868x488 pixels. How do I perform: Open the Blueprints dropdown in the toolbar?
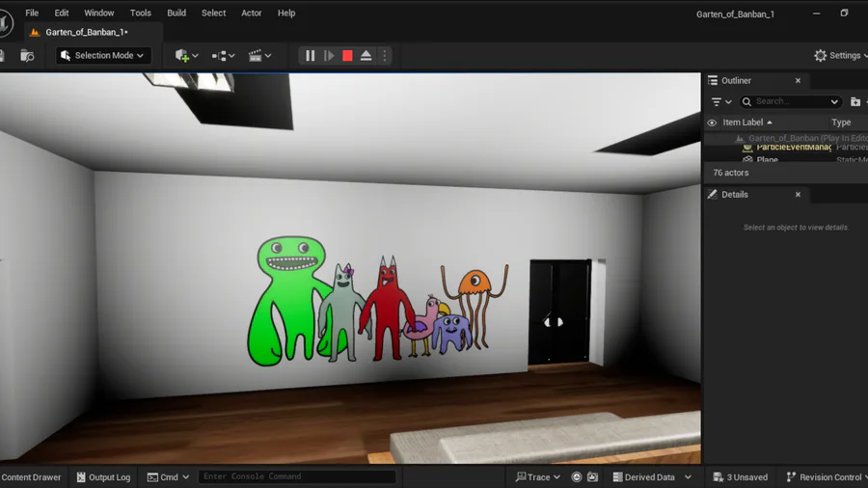[x=223, y=55]
